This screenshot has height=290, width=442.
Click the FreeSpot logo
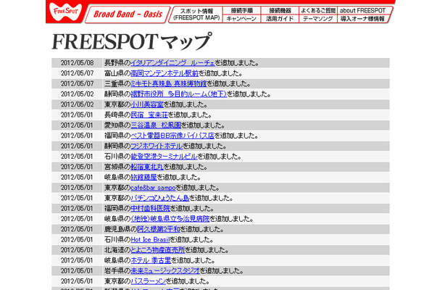coord(65,12)
